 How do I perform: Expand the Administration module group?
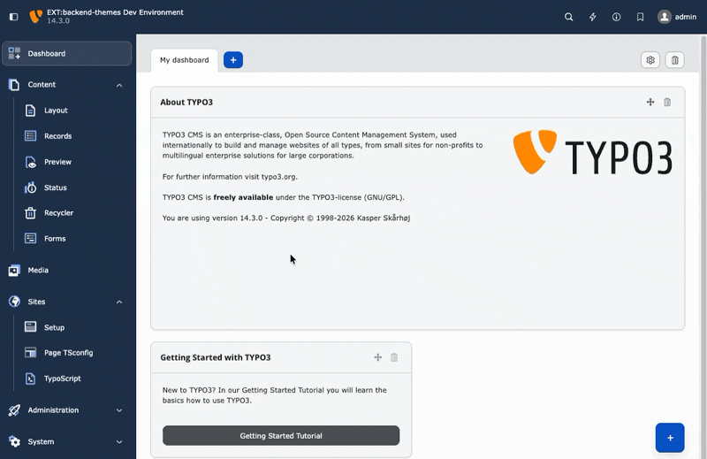(67, 409)
